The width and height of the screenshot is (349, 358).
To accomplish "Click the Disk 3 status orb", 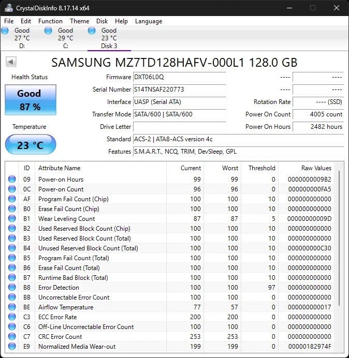I will [92, 31].
